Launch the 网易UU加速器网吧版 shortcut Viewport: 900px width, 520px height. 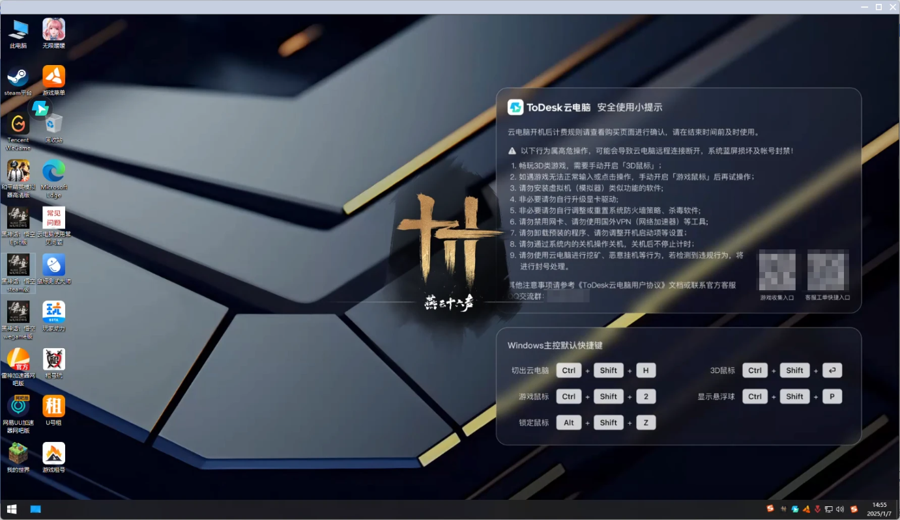coord(18,415)
